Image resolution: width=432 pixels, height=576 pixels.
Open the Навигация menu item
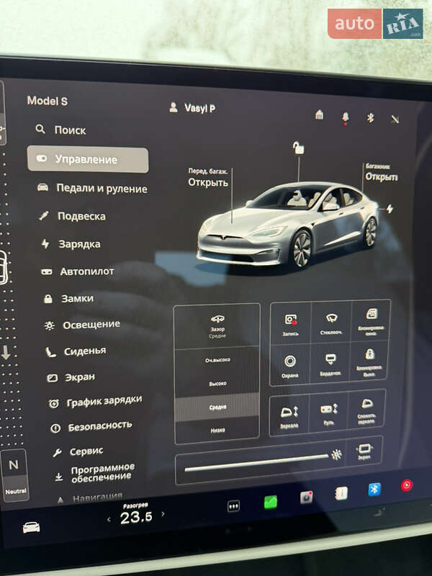[x=89, y=498]
